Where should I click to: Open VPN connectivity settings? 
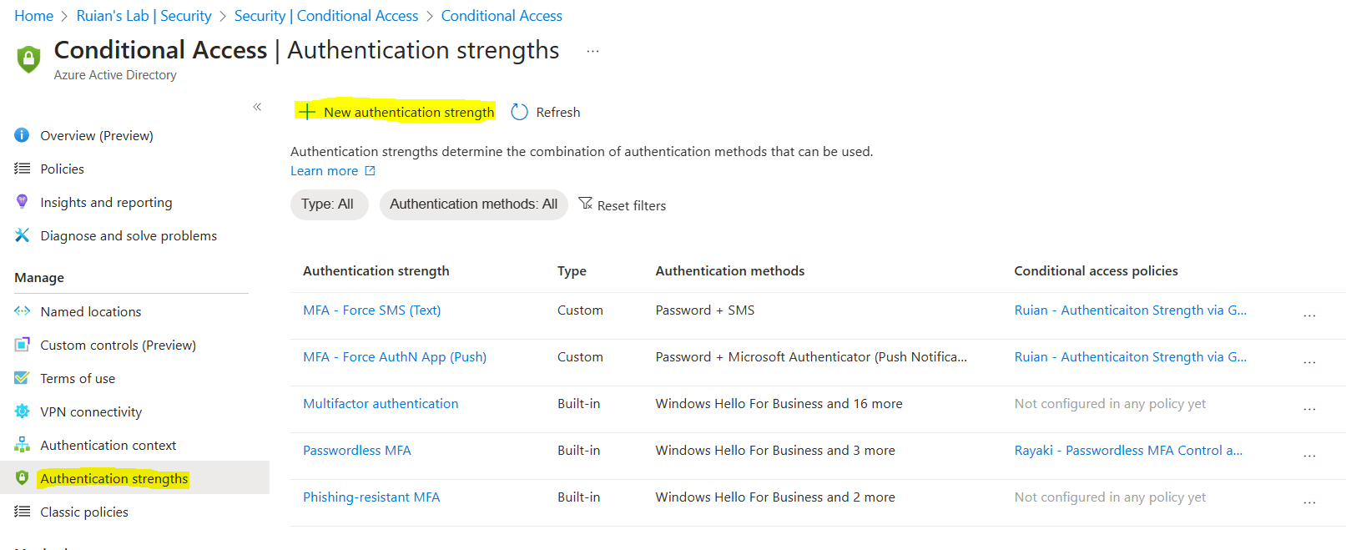(91, 411)
